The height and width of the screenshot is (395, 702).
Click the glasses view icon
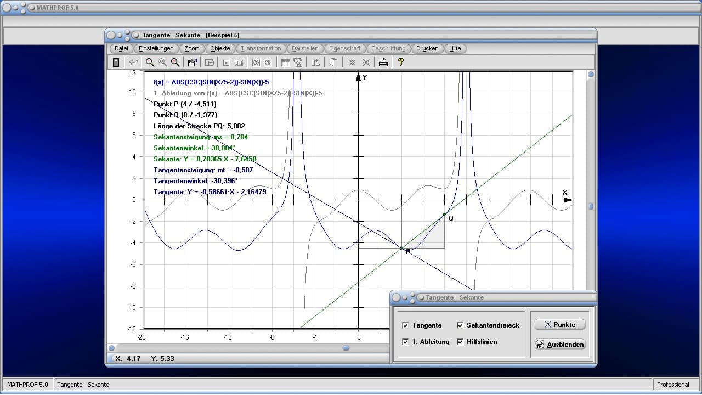133,63
